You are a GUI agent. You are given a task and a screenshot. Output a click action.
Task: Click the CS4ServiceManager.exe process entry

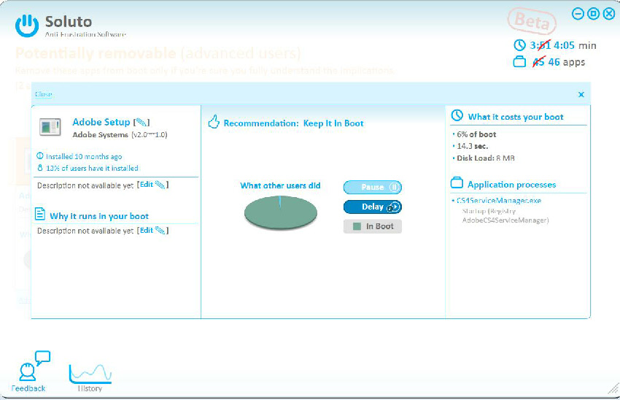[499, 201]
